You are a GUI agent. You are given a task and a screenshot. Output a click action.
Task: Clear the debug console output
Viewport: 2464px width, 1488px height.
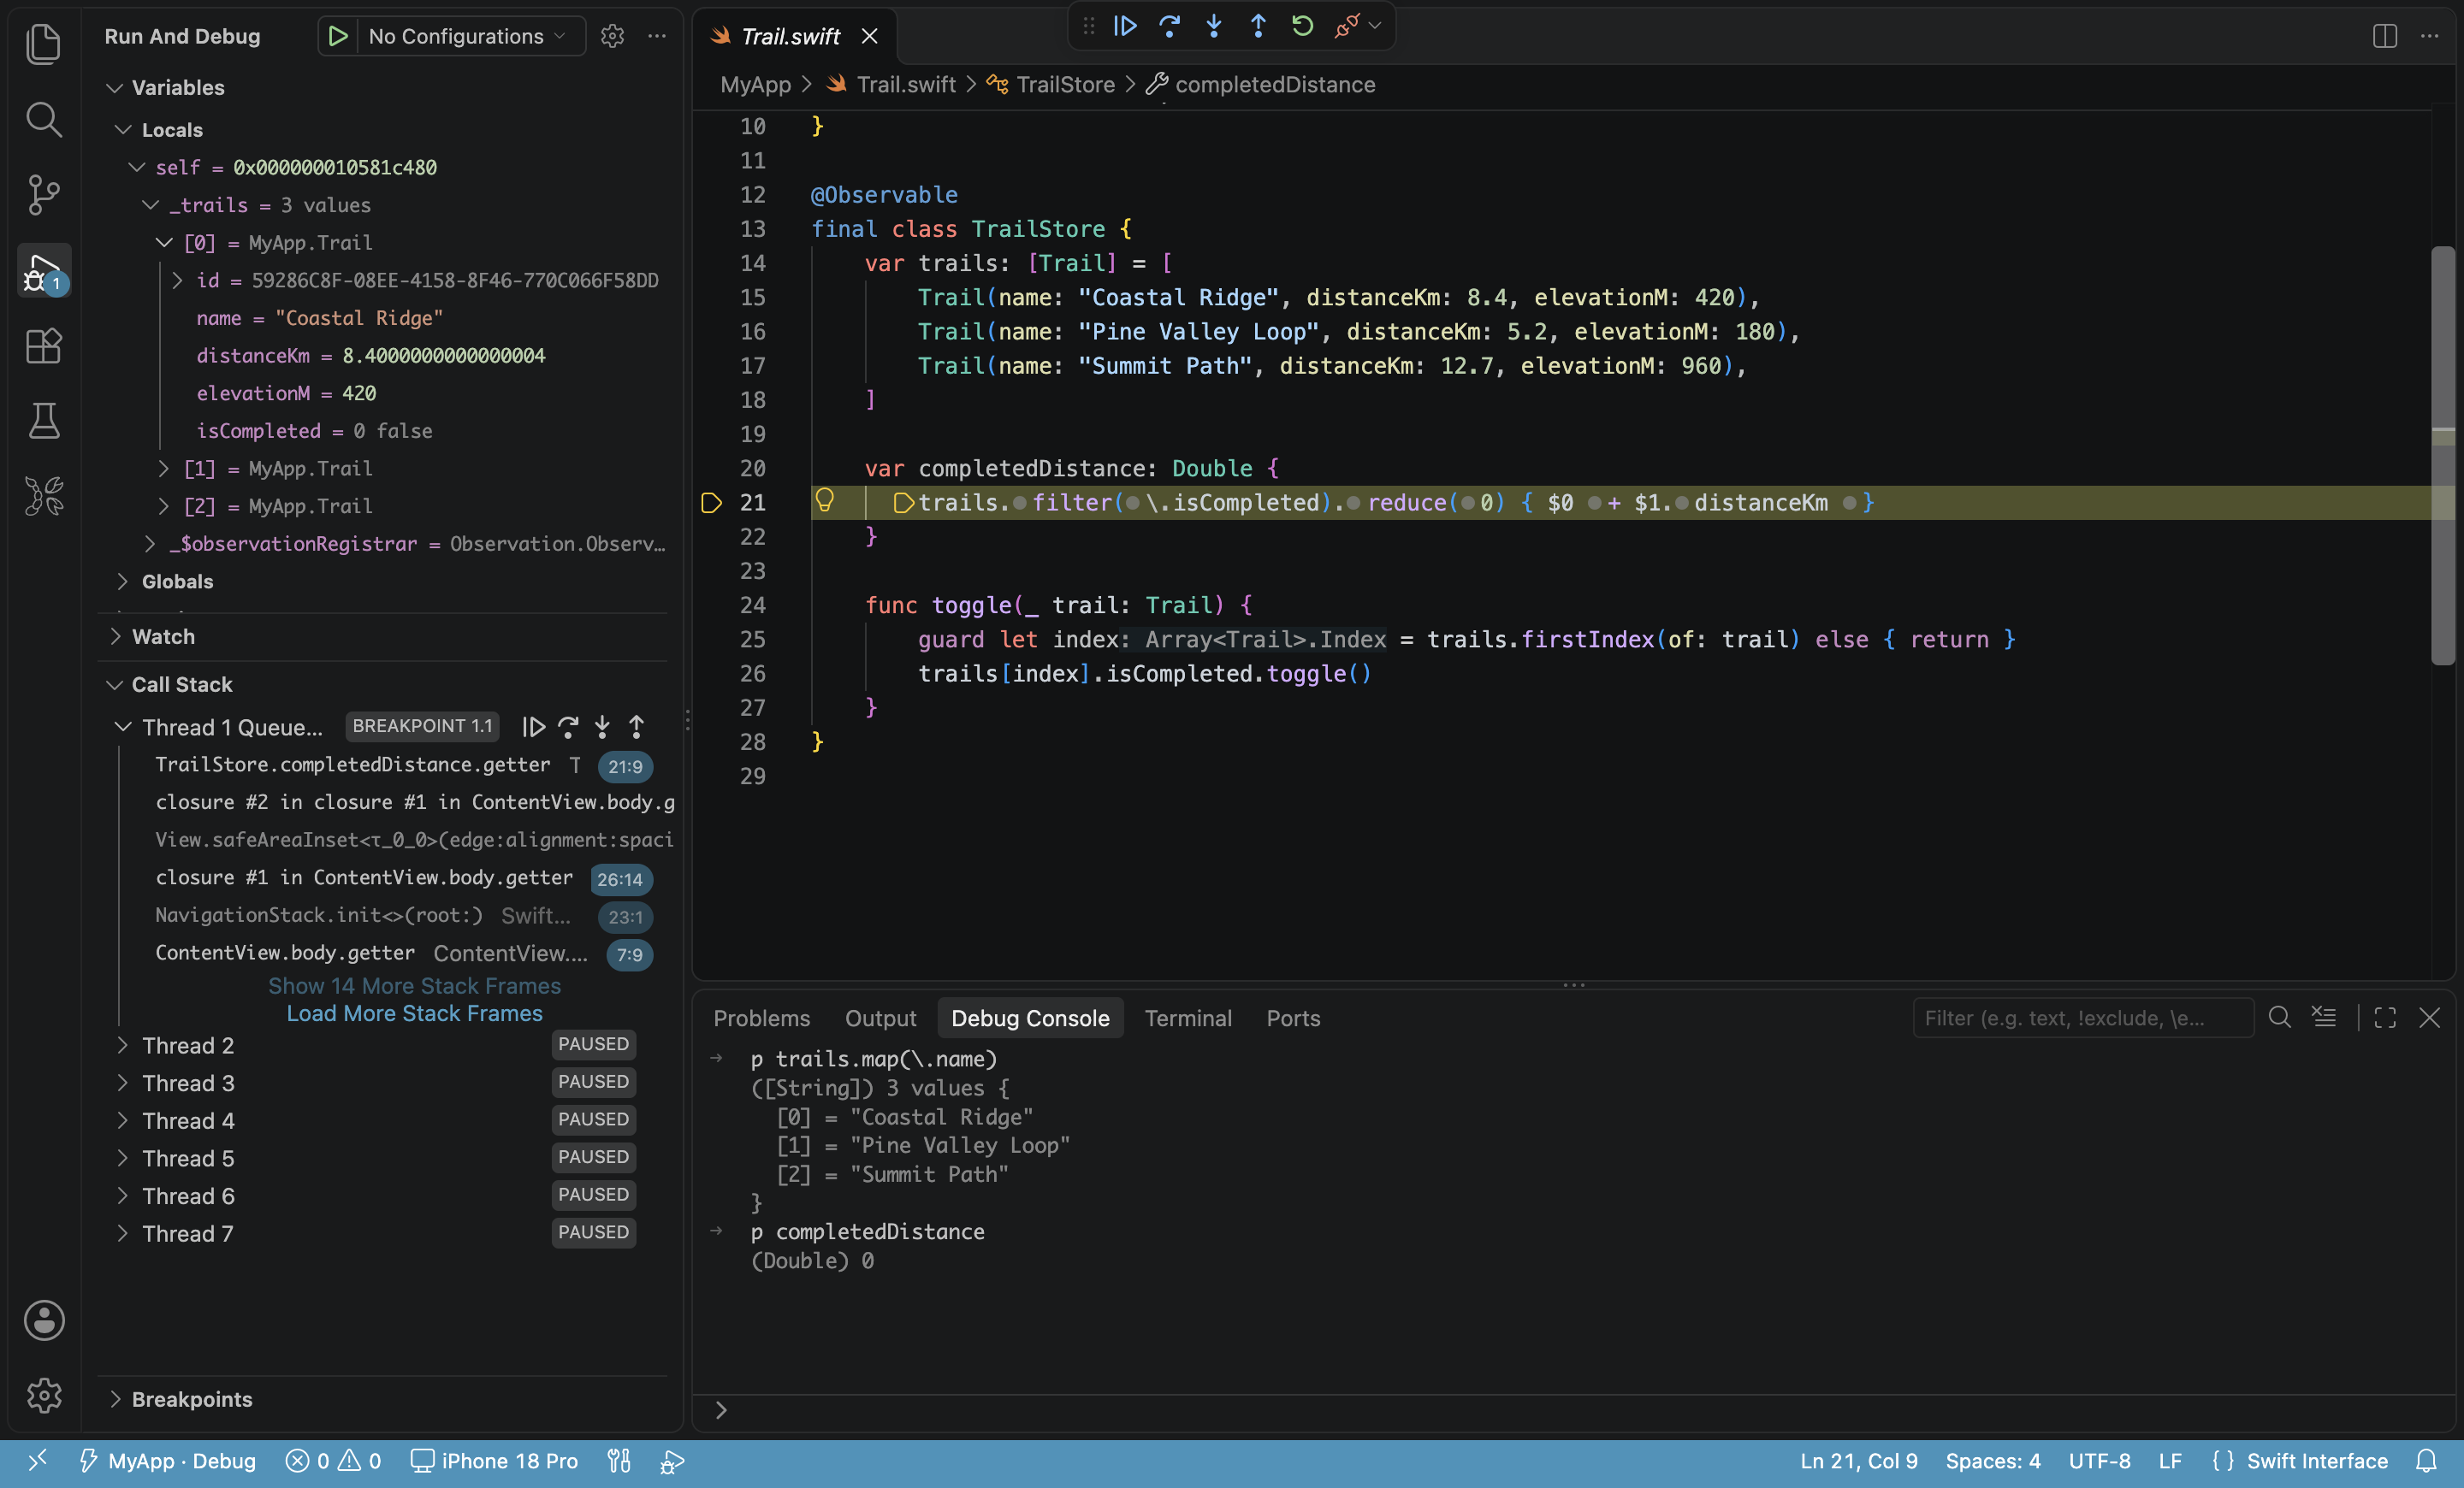pos(2324,1018)
